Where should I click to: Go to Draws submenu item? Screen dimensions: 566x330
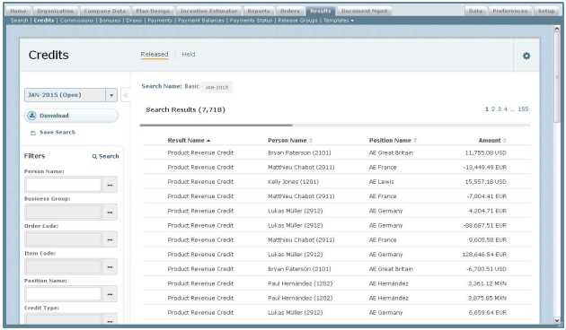[134, 21]
